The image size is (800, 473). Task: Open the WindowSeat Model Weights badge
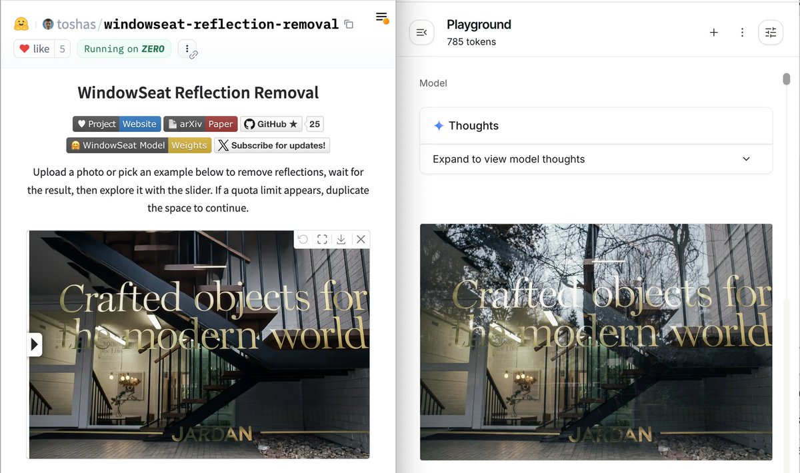coord(139,145)
